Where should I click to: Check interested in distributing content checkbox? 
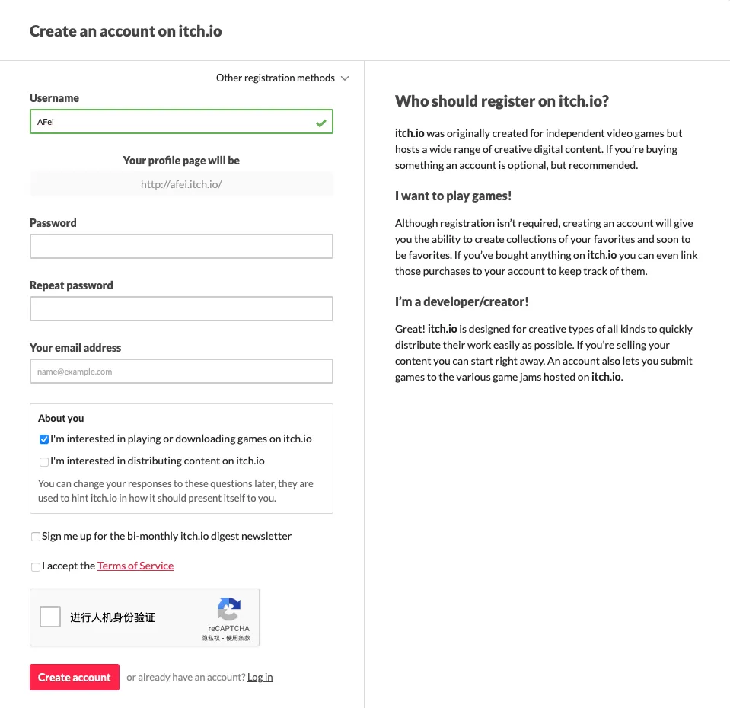tap(43, 461)
